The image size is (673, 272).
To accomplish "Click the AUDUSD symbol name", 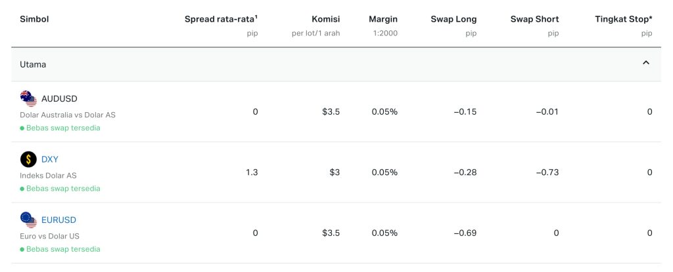I will [59, 99].
